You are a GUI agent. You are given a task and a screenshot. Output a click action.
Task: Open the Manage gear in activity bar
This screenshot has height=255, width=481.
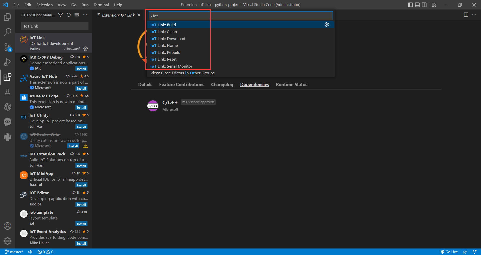(8, 241)
